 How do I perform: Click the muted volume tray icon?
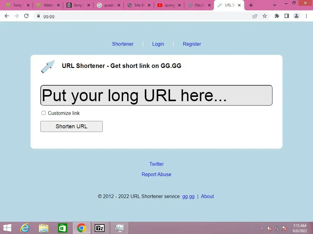coord(270,228)
